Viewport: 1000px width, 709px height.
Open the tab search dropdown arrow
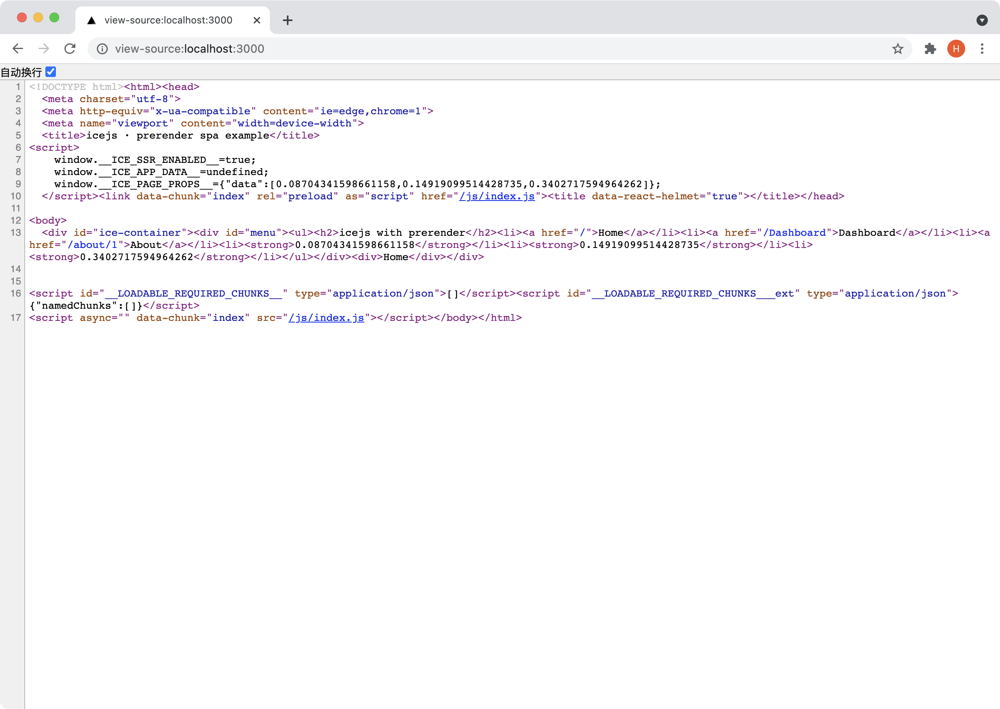pyautogui.click(x=982, y=20)
